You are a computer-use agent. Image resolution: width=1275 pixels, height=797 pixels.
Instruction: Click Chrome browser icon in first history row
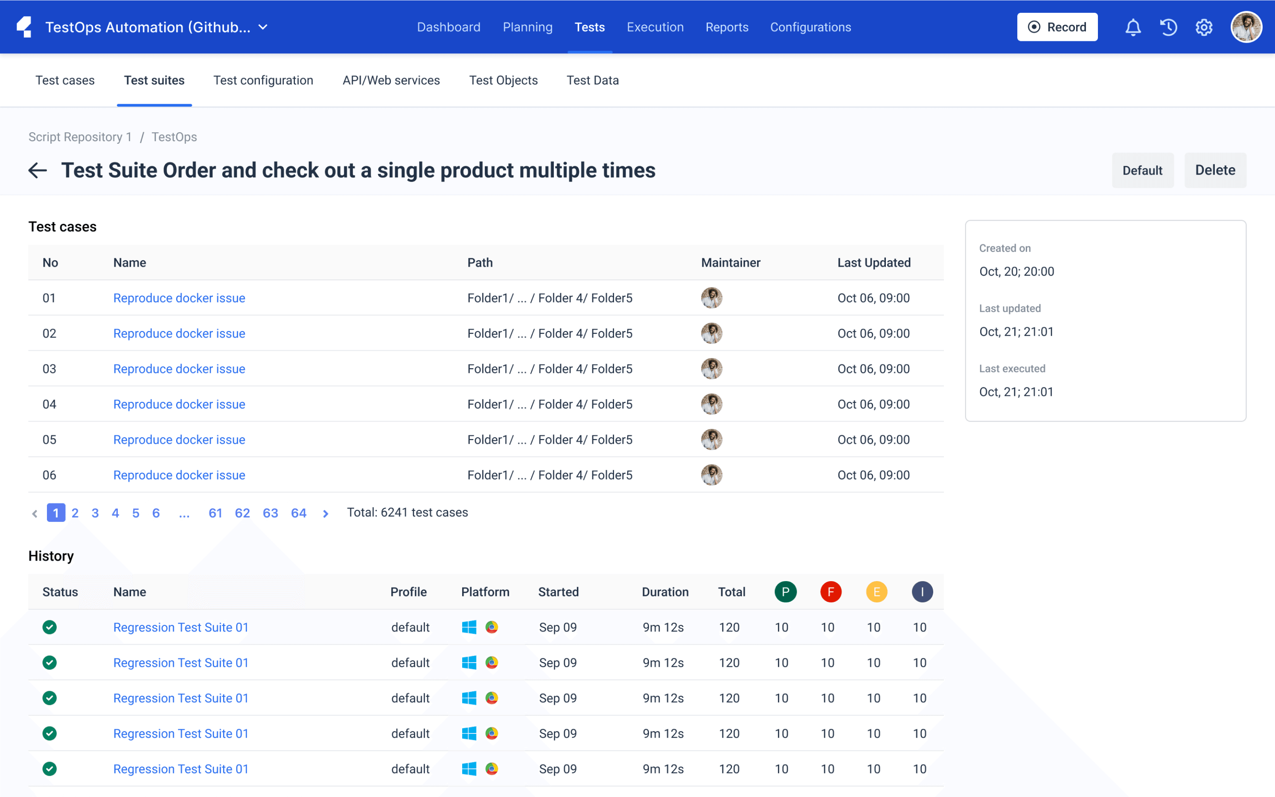point(492,627)
